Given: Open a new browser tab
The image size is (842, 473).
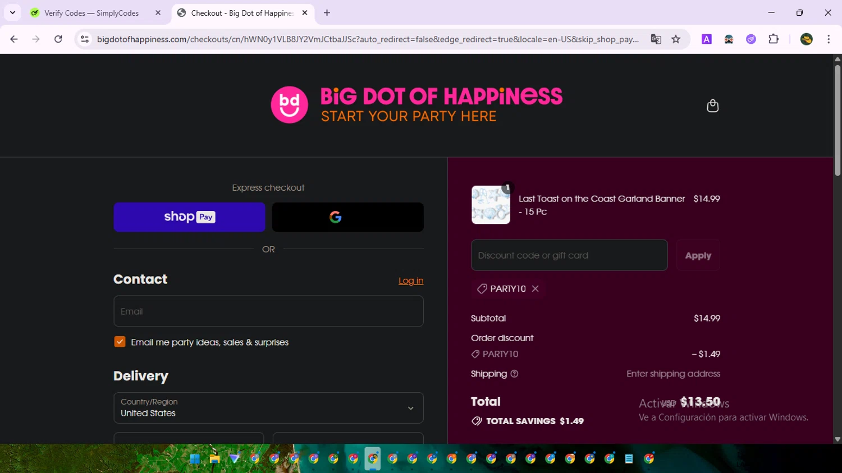Looking at the screenshot, I should [x=327, y=13].
